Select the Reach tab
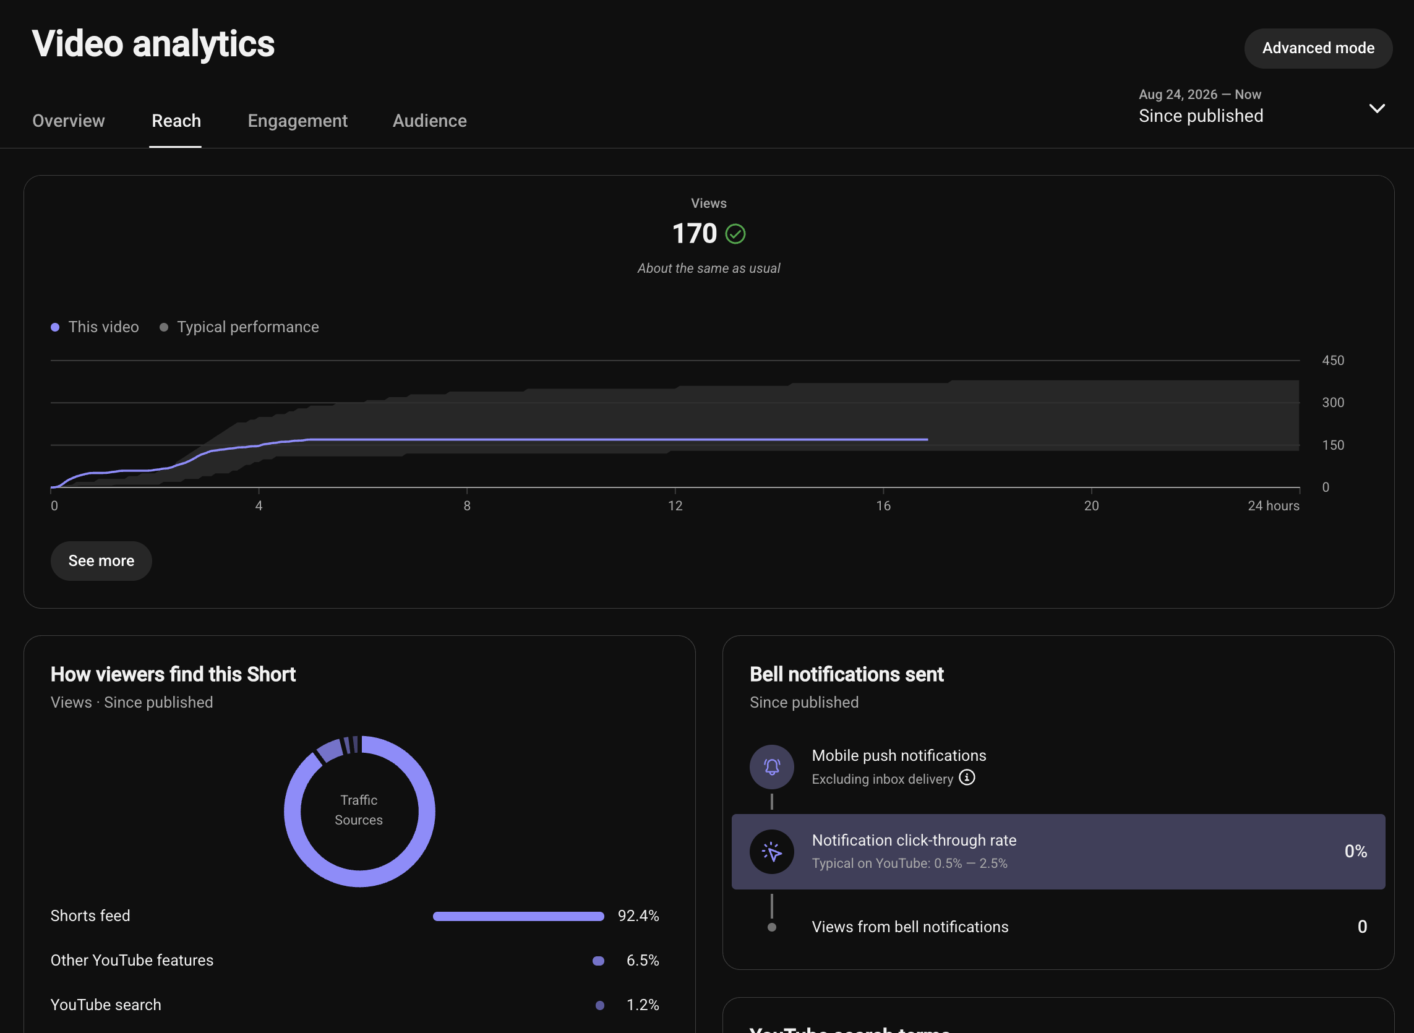 coord(176,121)
